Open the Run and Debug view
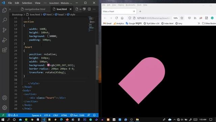The width and height of the screenshot is (216, 122). click(x=4, y=40)
